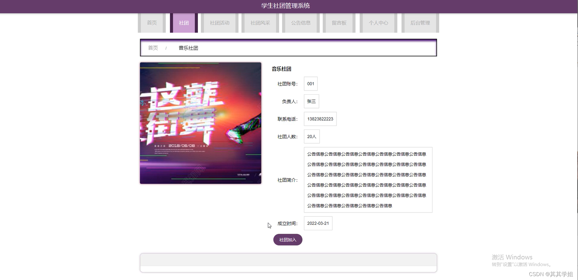Screen dimensions: 578x280
Task: Select the 社团 navigation tab
Action: (x=184, y=23)
